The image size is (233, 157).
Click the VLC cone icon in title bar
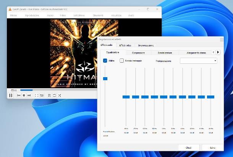coord(10,9)
